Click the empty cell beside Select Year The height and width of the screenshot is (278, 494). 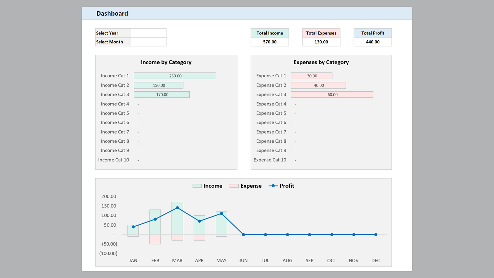click(x=148, y=33)
